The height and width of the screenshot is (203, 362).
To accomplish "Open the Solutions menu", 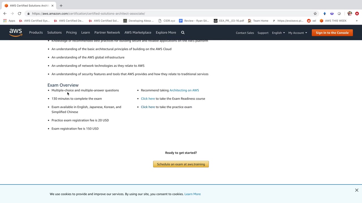I will pyautogui.click(x=54, y=32).
